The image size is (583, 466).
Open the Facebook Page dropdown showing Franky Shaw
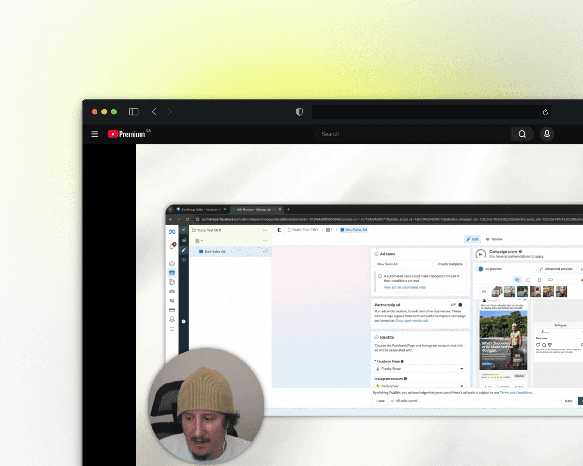pos(420,369)
